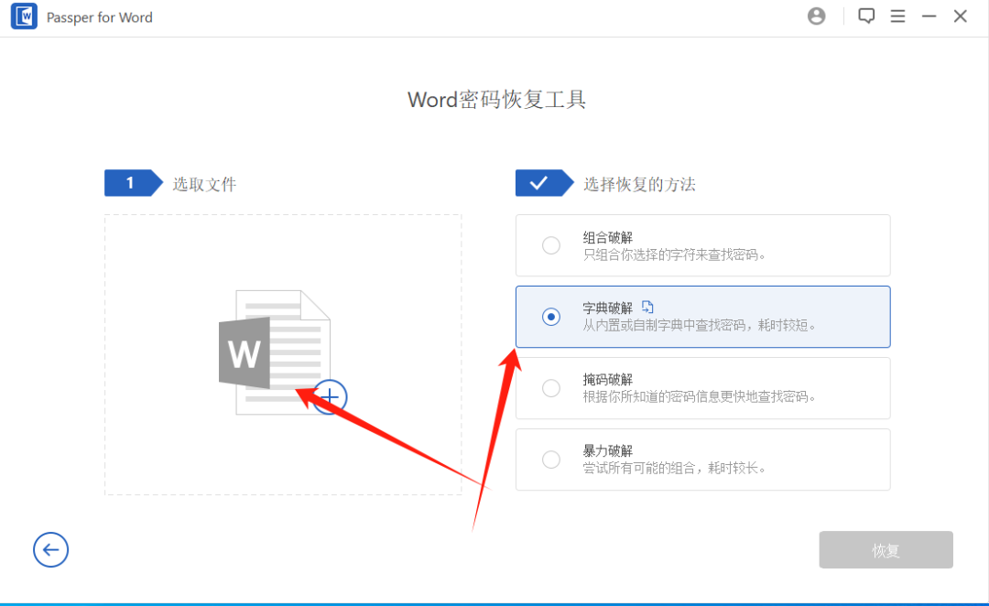This screenshot has width=989, height=606.
Task: Click the 暴力破解 option title
Action: click(607, 451)
